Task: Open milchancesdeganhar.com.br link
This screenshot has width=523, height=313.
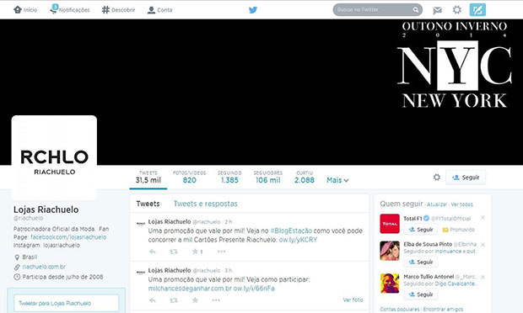Action: 190,289
